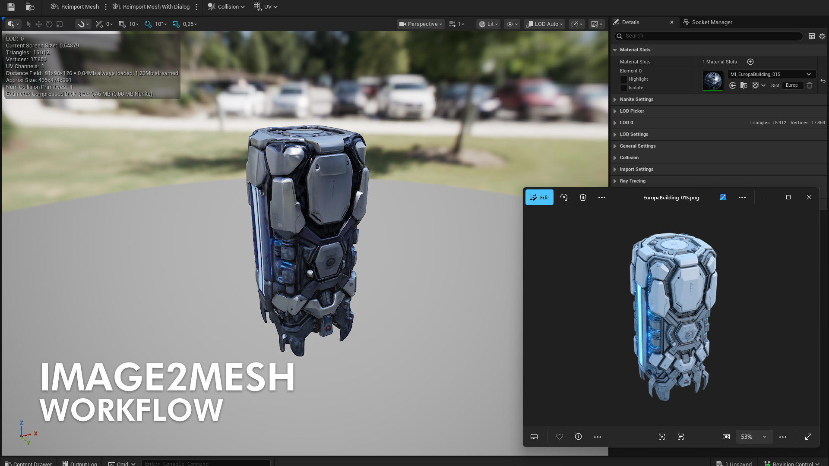Add a new material slot
This screenshot has width=829, height=466.
pyautogui.click(x=750, y=62)
